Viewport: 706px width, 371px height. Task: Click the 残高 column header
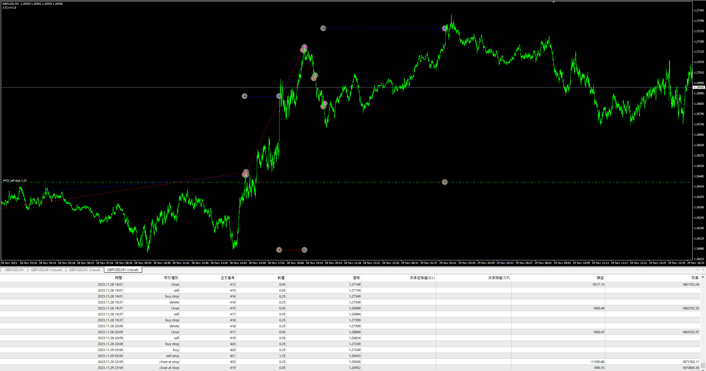(x=695, y=278)
